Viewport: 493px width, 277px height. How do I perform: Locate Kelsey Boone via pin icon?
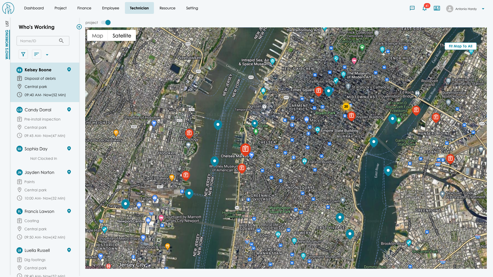tap(69, 70)
